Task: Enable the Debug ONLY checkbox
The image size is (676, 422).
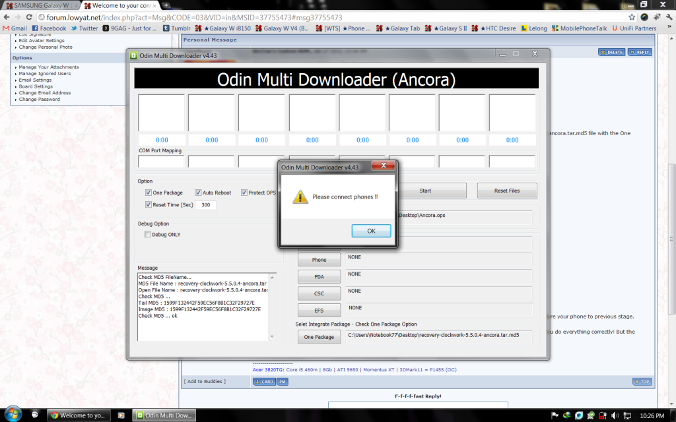Action: tap(148, 234)
